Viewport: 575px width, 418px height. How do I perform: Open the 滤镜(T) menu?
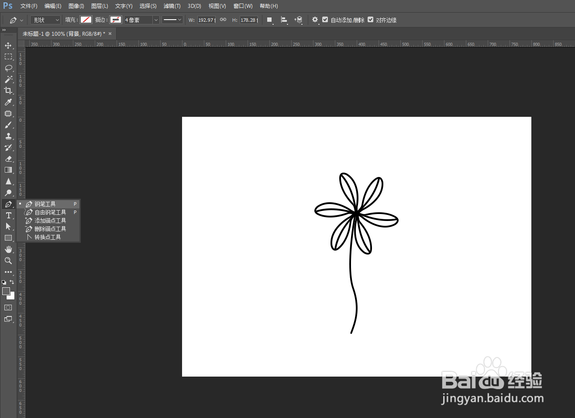click(x=172, y=6)
